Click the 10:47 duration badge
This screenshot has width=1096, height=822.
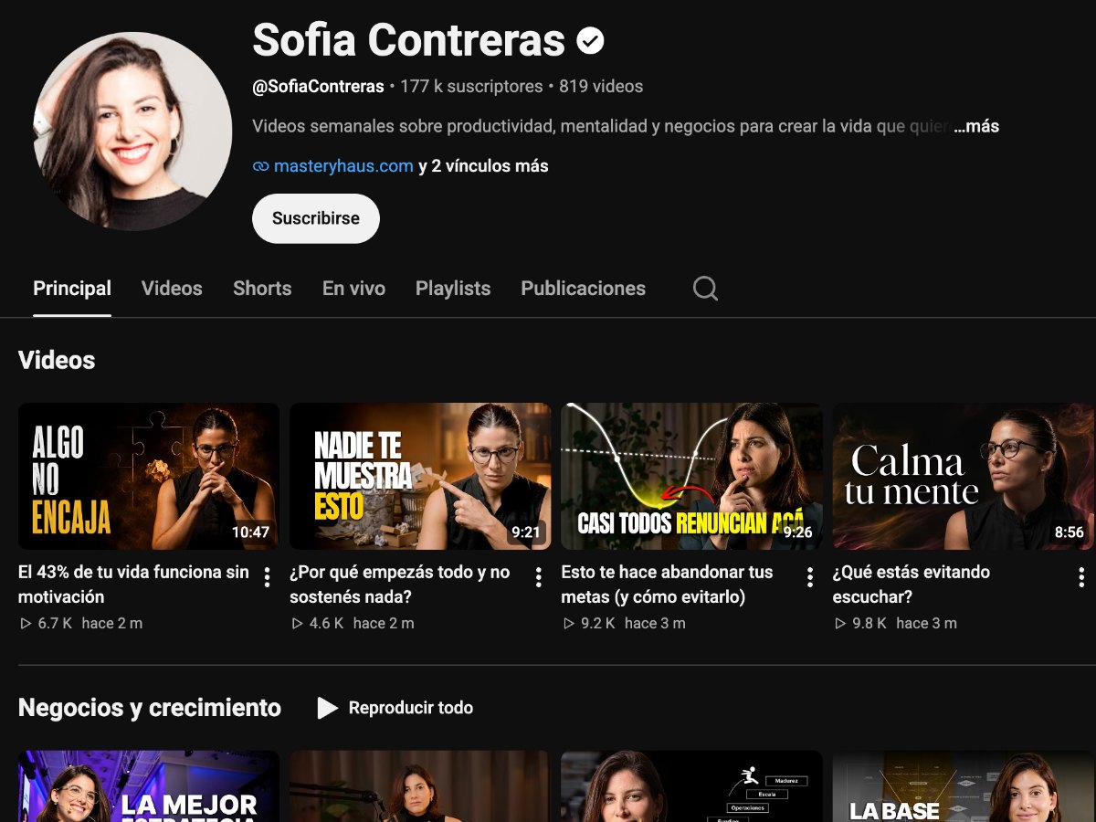point(250,532)
